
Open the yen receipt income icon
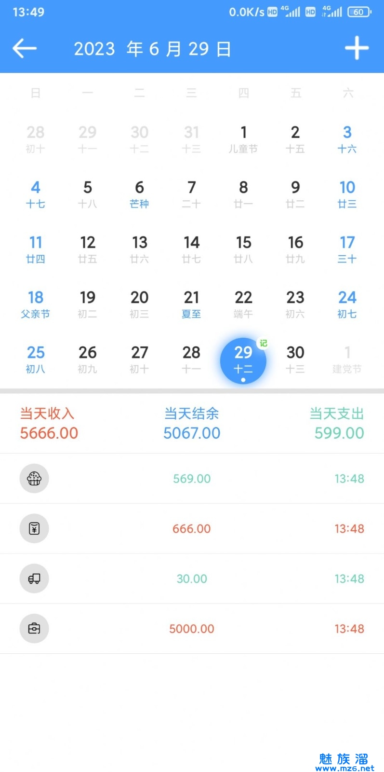(34, 529)
